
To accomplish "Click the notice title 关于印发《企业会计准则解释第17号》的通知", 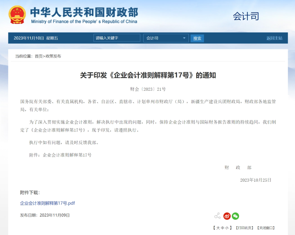I will click(148, 75).
